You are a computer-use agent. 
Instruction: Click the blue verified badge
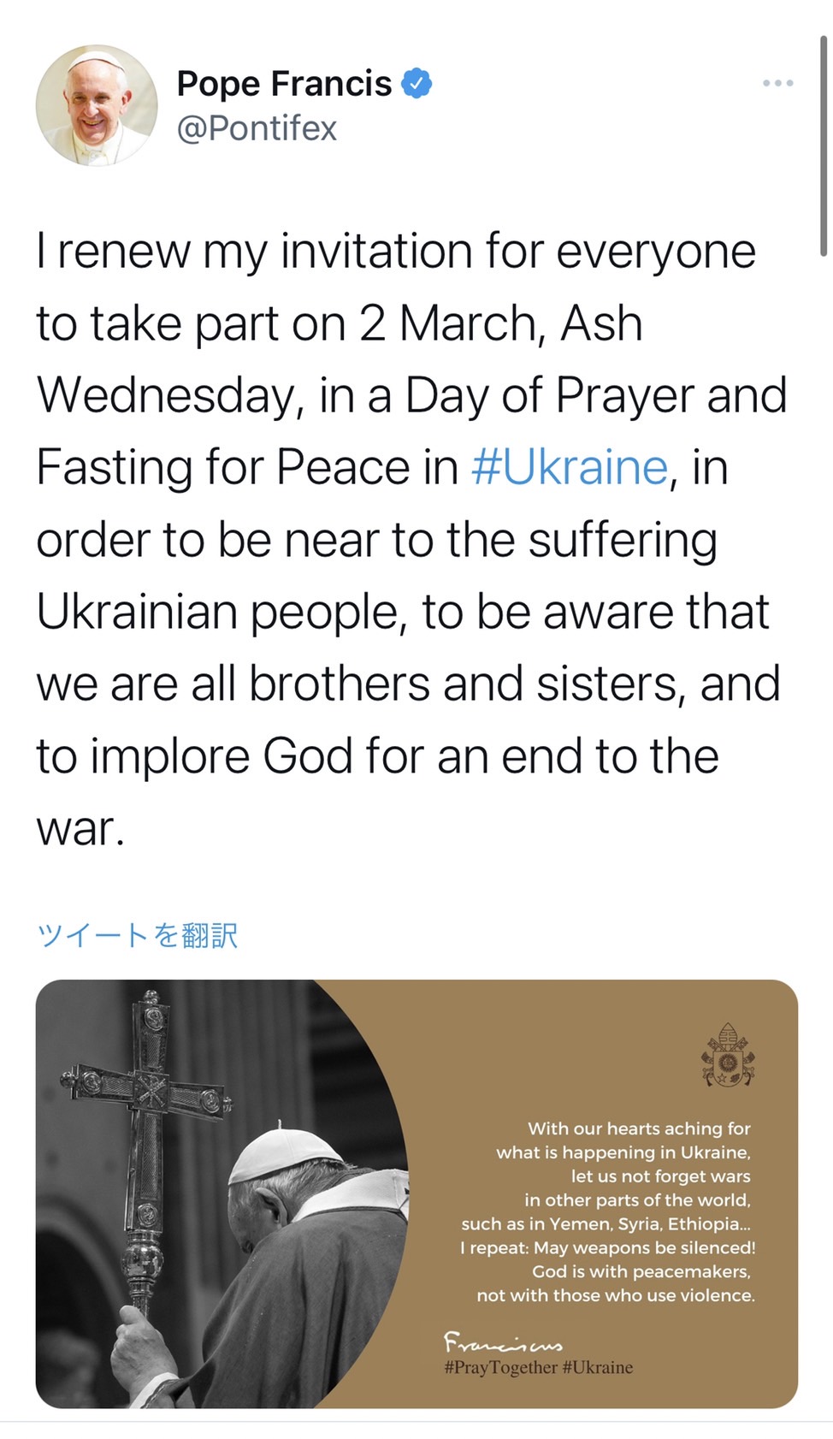coord(416,84)
